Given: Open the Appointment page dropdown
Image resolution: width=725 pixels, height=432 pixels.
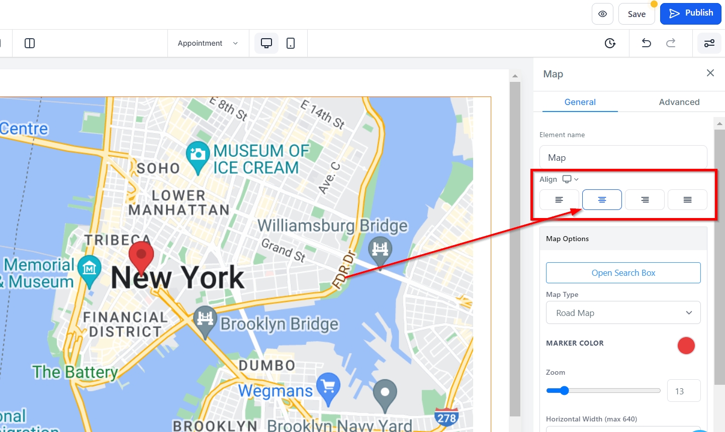Looking at the screenshot, I should (208, 43).
